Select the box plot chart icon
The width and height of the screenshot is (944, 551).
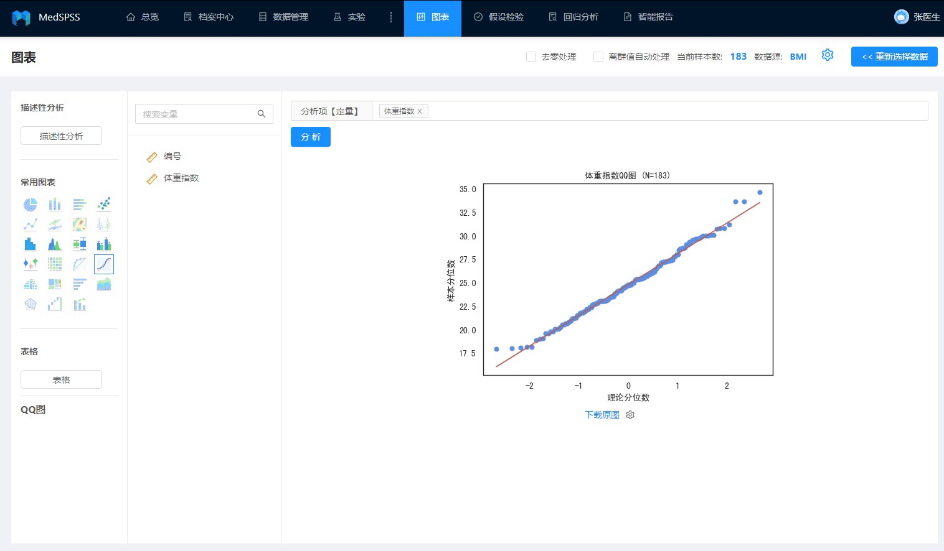point(80,244)
